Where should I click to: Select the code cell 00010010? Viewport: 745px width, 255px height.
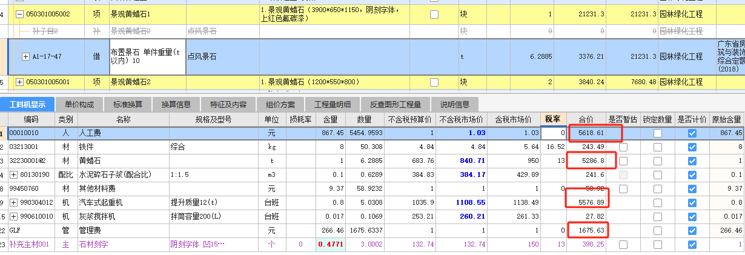pos(31,133)
